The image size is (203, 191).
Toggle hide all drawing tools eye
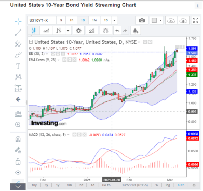[18, 173]
